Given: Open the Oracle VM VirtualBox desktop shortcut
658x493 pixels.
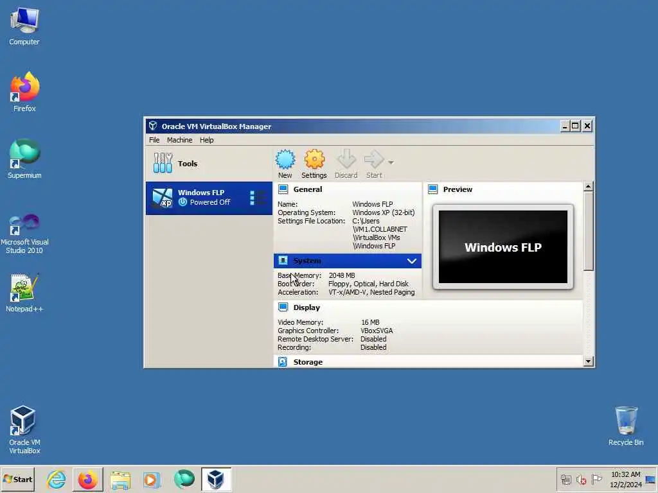Looking at the screenshot, I should 24,429.
